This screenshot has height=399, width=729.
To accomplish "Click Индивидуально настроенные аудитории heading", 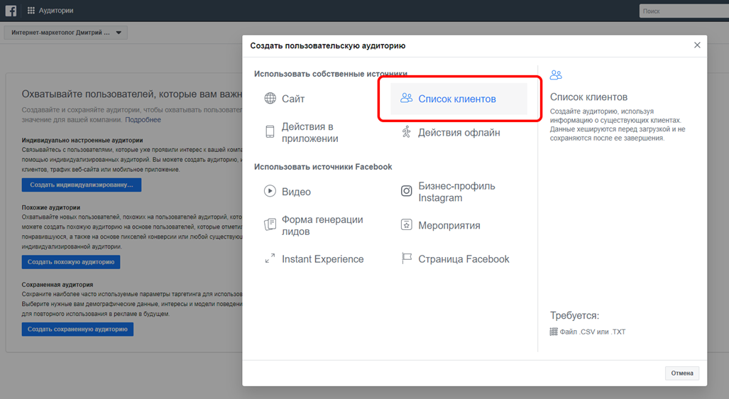I will pyautogui.click(x=82, y=140).
